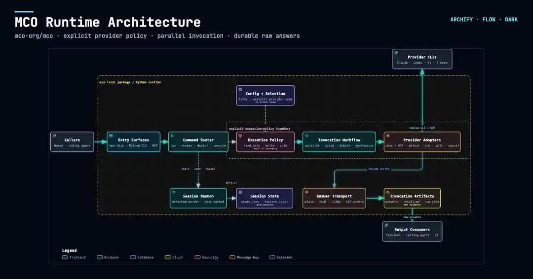
Task: Click the Message bus legend swatch
Action: click(x=232, y=257)
